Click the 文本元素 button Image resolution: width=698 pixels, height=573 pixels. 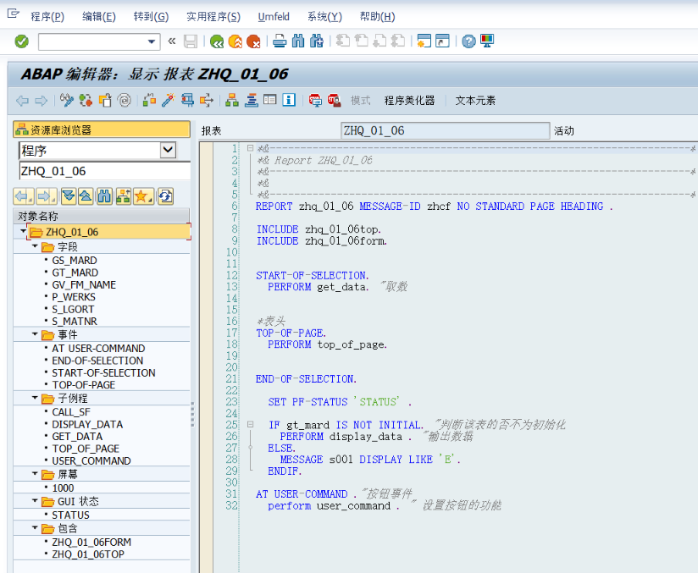tap(475, 101)
